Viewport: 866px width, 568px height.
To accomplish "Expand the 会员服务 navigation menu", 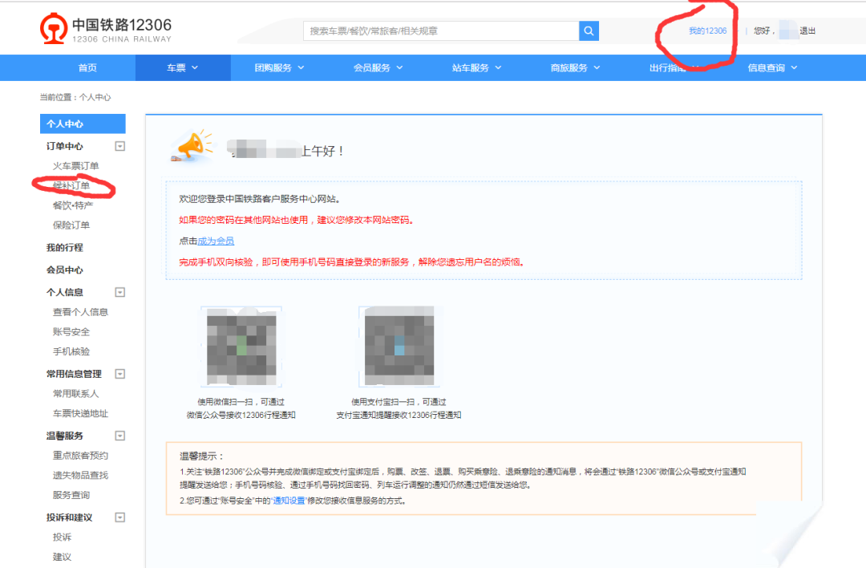I will (378, 68).
